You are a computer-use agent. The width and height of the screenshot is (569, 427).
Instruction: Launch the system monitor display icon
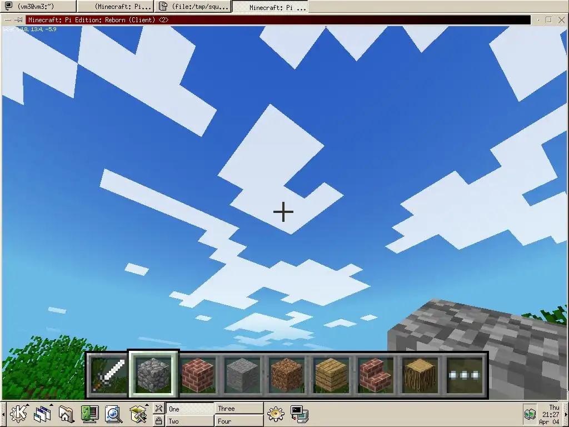[x=89, y=414]
